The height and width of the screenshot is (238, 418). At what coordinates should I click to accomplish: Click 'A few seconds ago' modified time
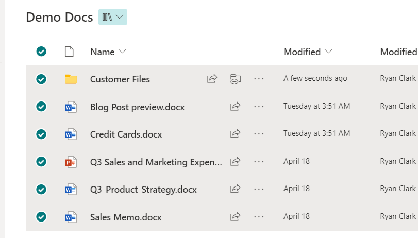click(x=315, y=78)
